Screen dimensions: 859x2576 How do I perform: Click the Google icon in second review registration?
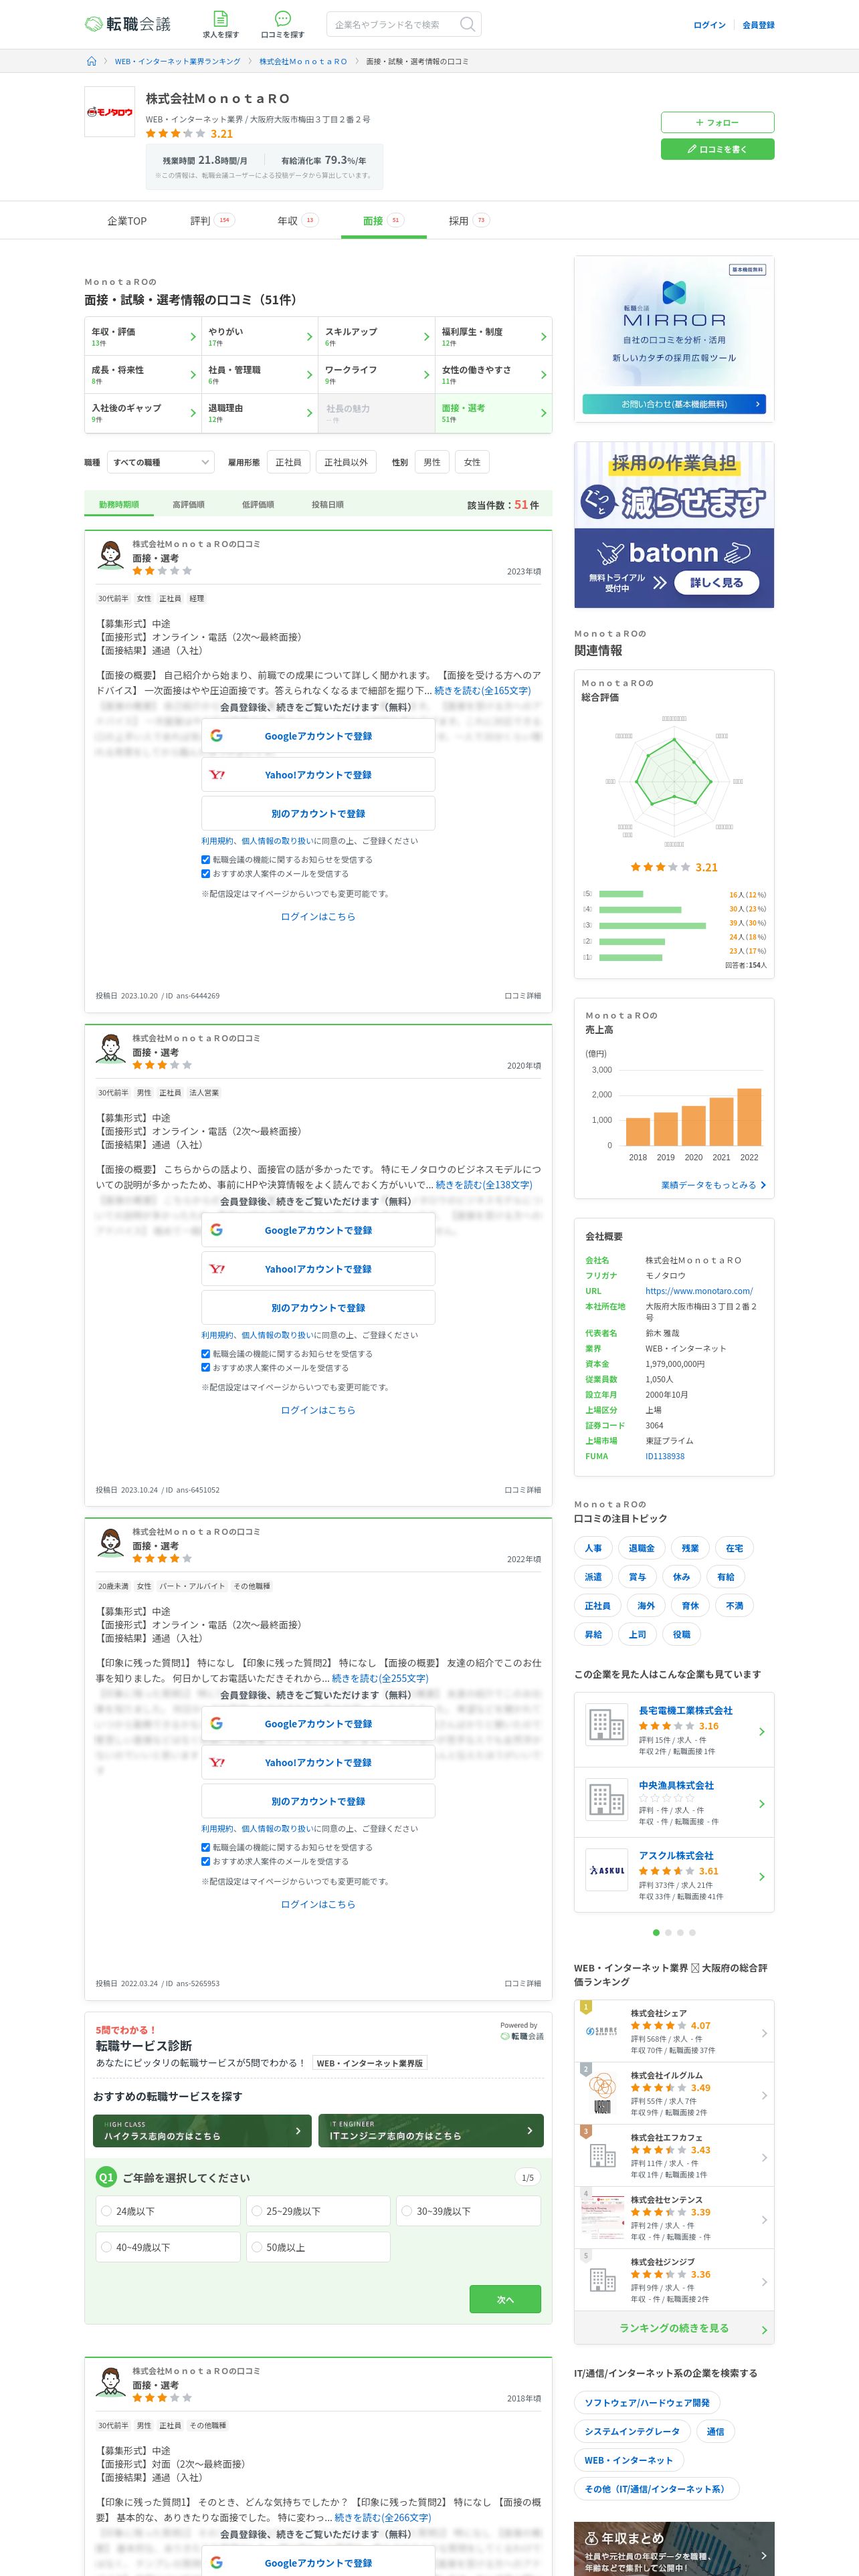217,1230
